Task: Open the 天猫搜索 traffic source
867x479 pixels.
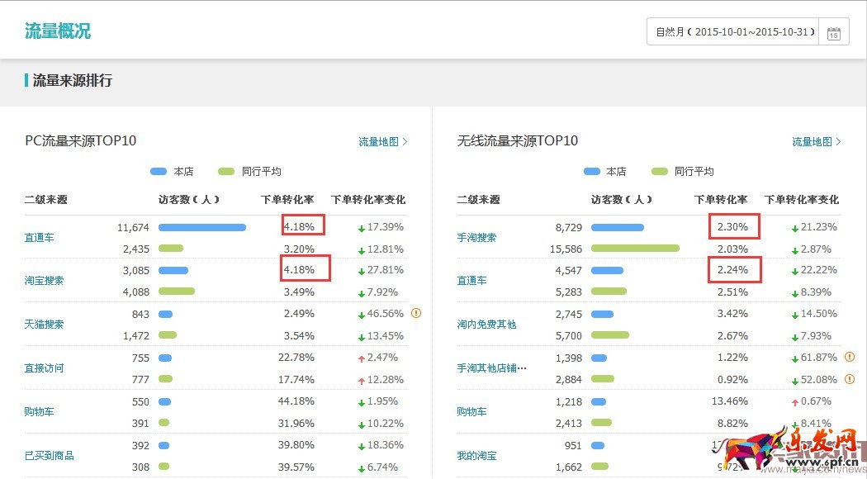Action: (x=44, y=325)
